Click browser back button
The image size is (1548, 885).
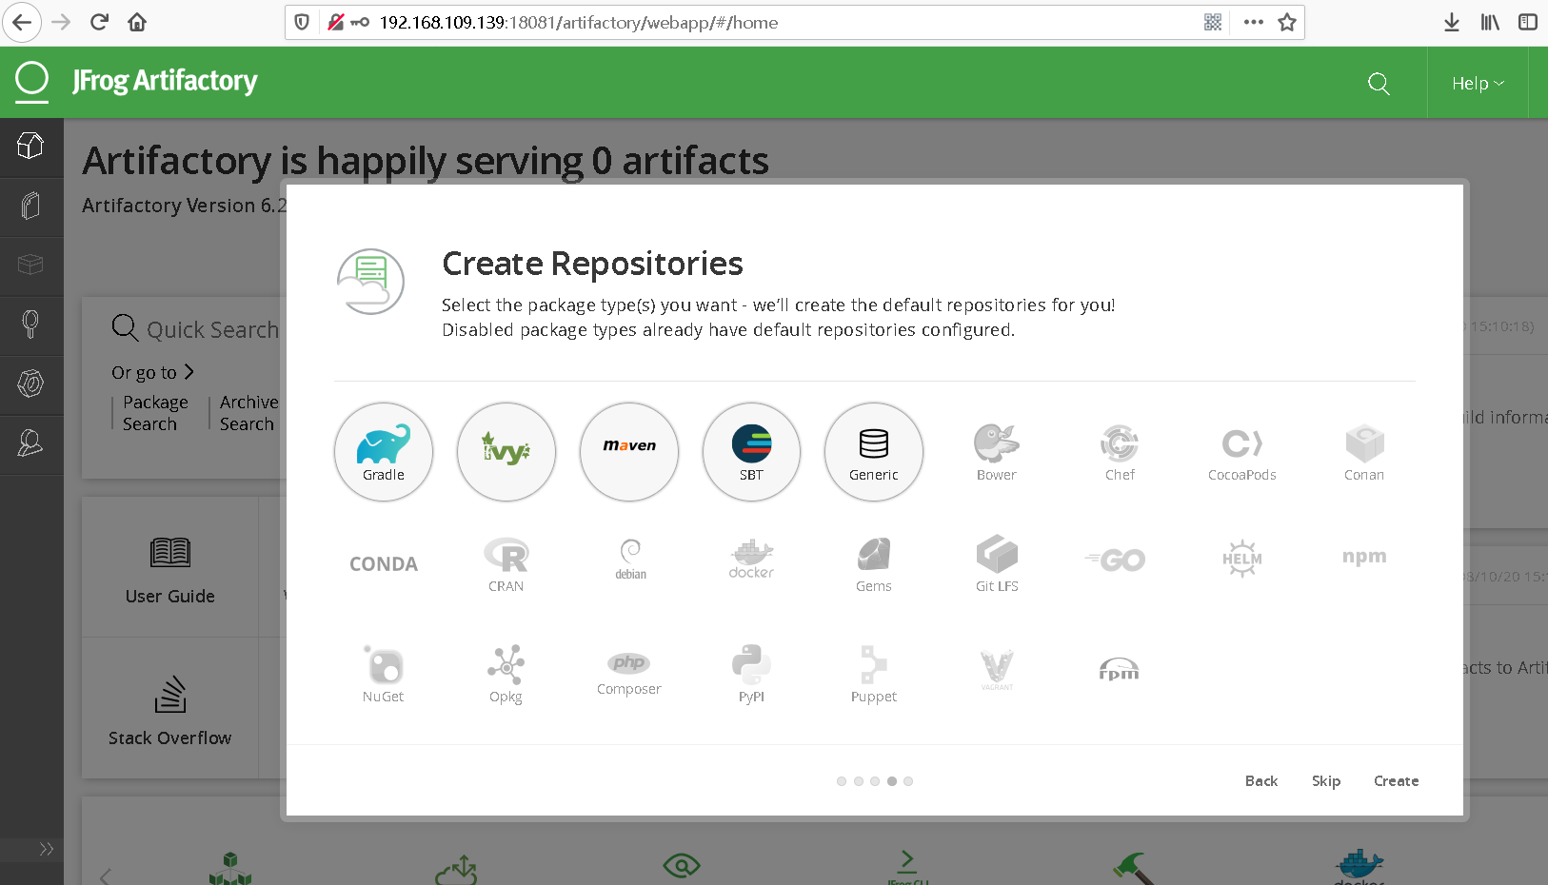(22, 22)
